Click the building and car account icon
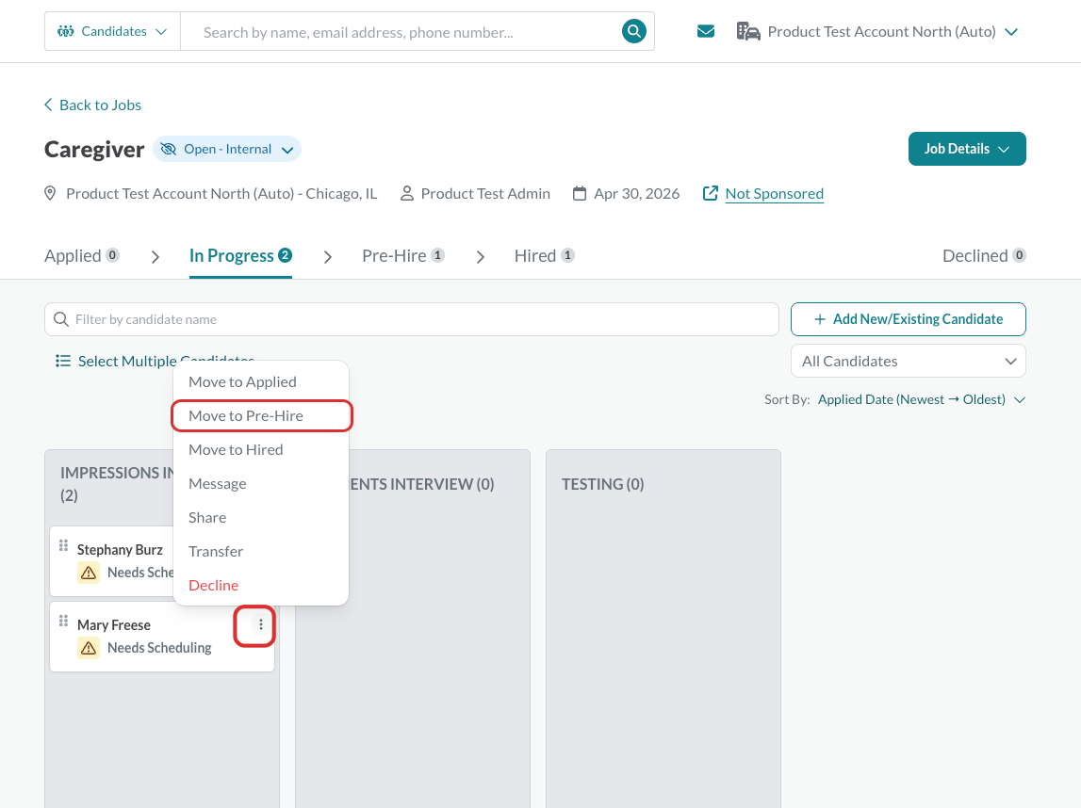Viewport: 1081px width, 808px height. tap(748, 31)
